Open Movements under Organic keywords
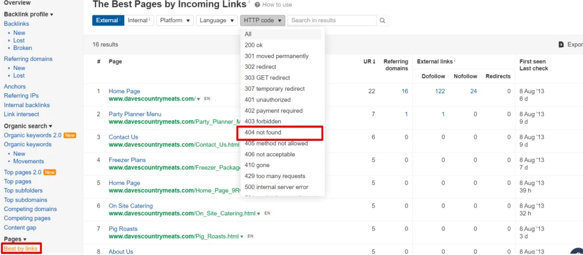The image size is (583, 255). pos(28,161)
